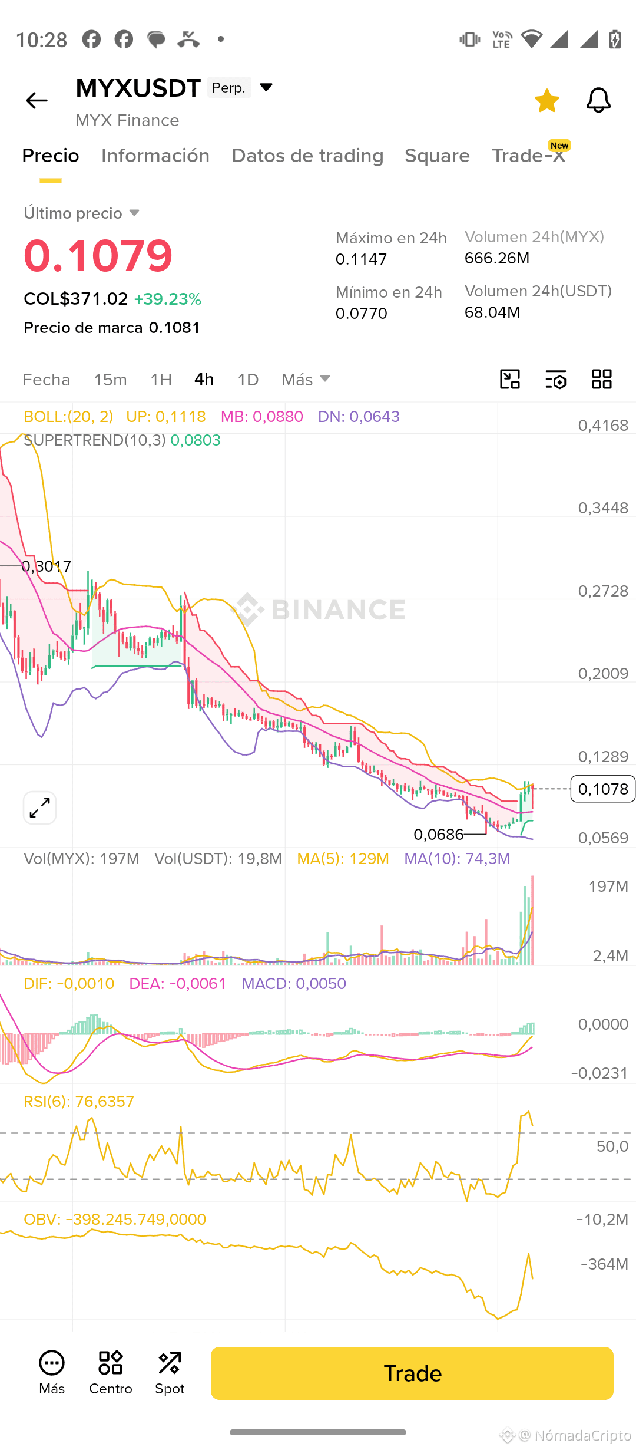Tap the yellow Trade button

click(412, 1373)
